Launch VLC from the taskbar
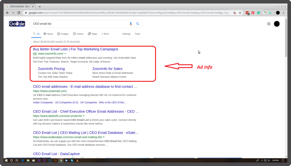Viewport: 291px width, 166px height. 77,160
